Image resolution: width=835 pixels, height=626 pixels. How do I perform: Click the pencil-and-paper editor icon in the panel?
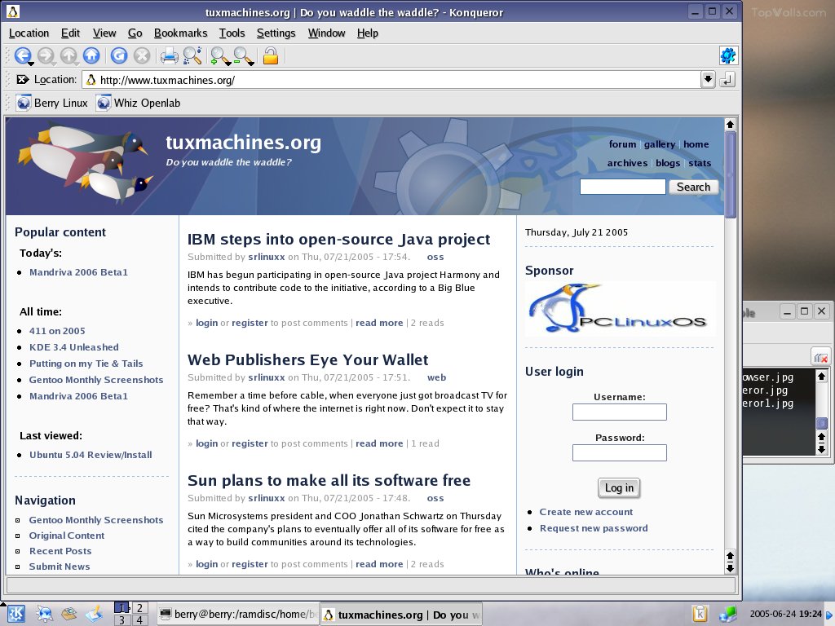(x=95, y=615)
